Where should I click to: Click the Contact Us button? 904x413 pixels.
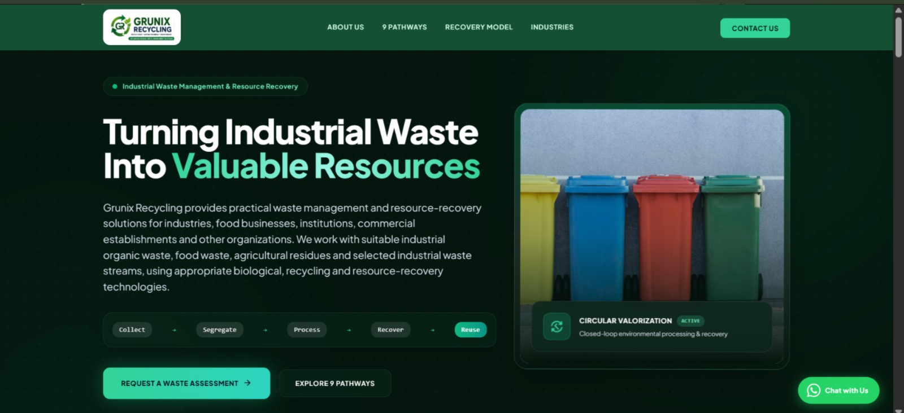point(755,28)
